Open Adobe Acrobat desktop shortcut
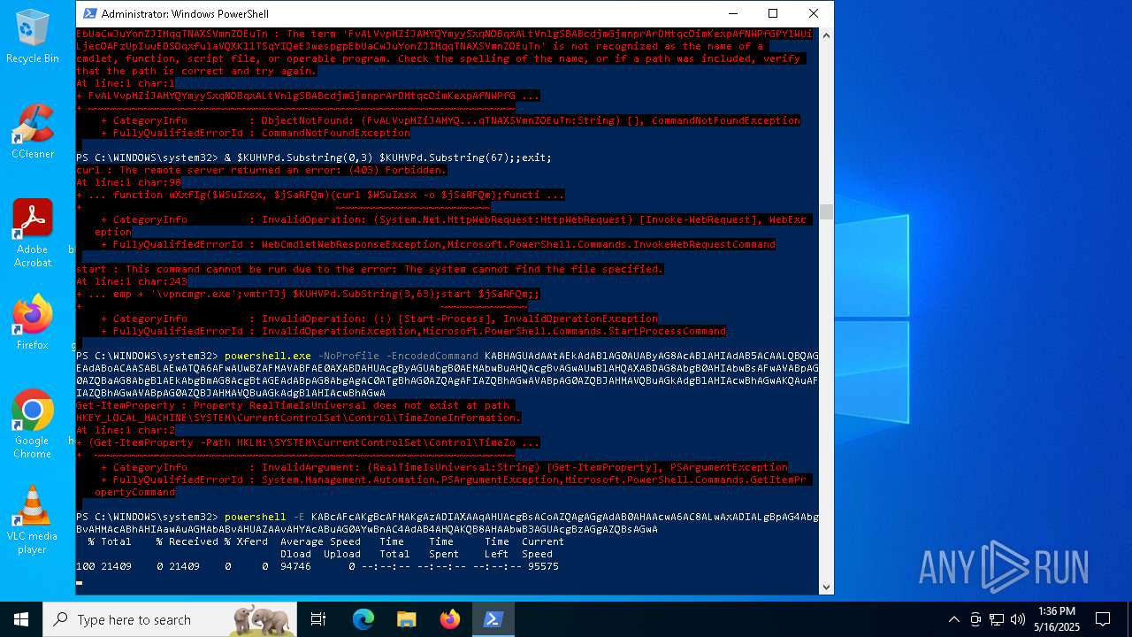 (x=33, y=233)
